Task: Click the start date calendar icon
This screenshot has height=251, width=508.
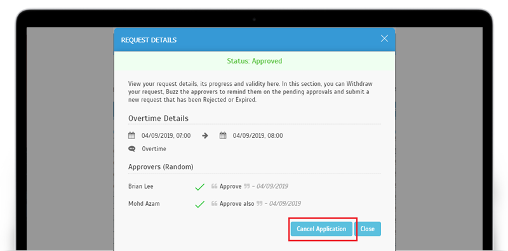Action: [x=131, y=135]
